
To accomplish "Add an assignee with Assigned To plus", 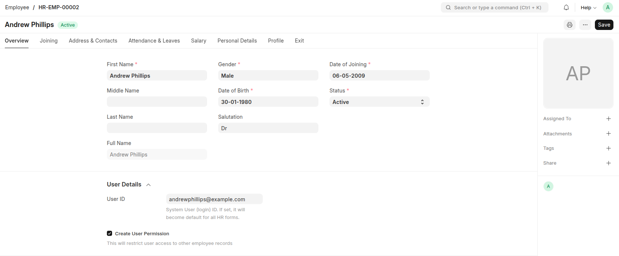I will pos(609,119).
